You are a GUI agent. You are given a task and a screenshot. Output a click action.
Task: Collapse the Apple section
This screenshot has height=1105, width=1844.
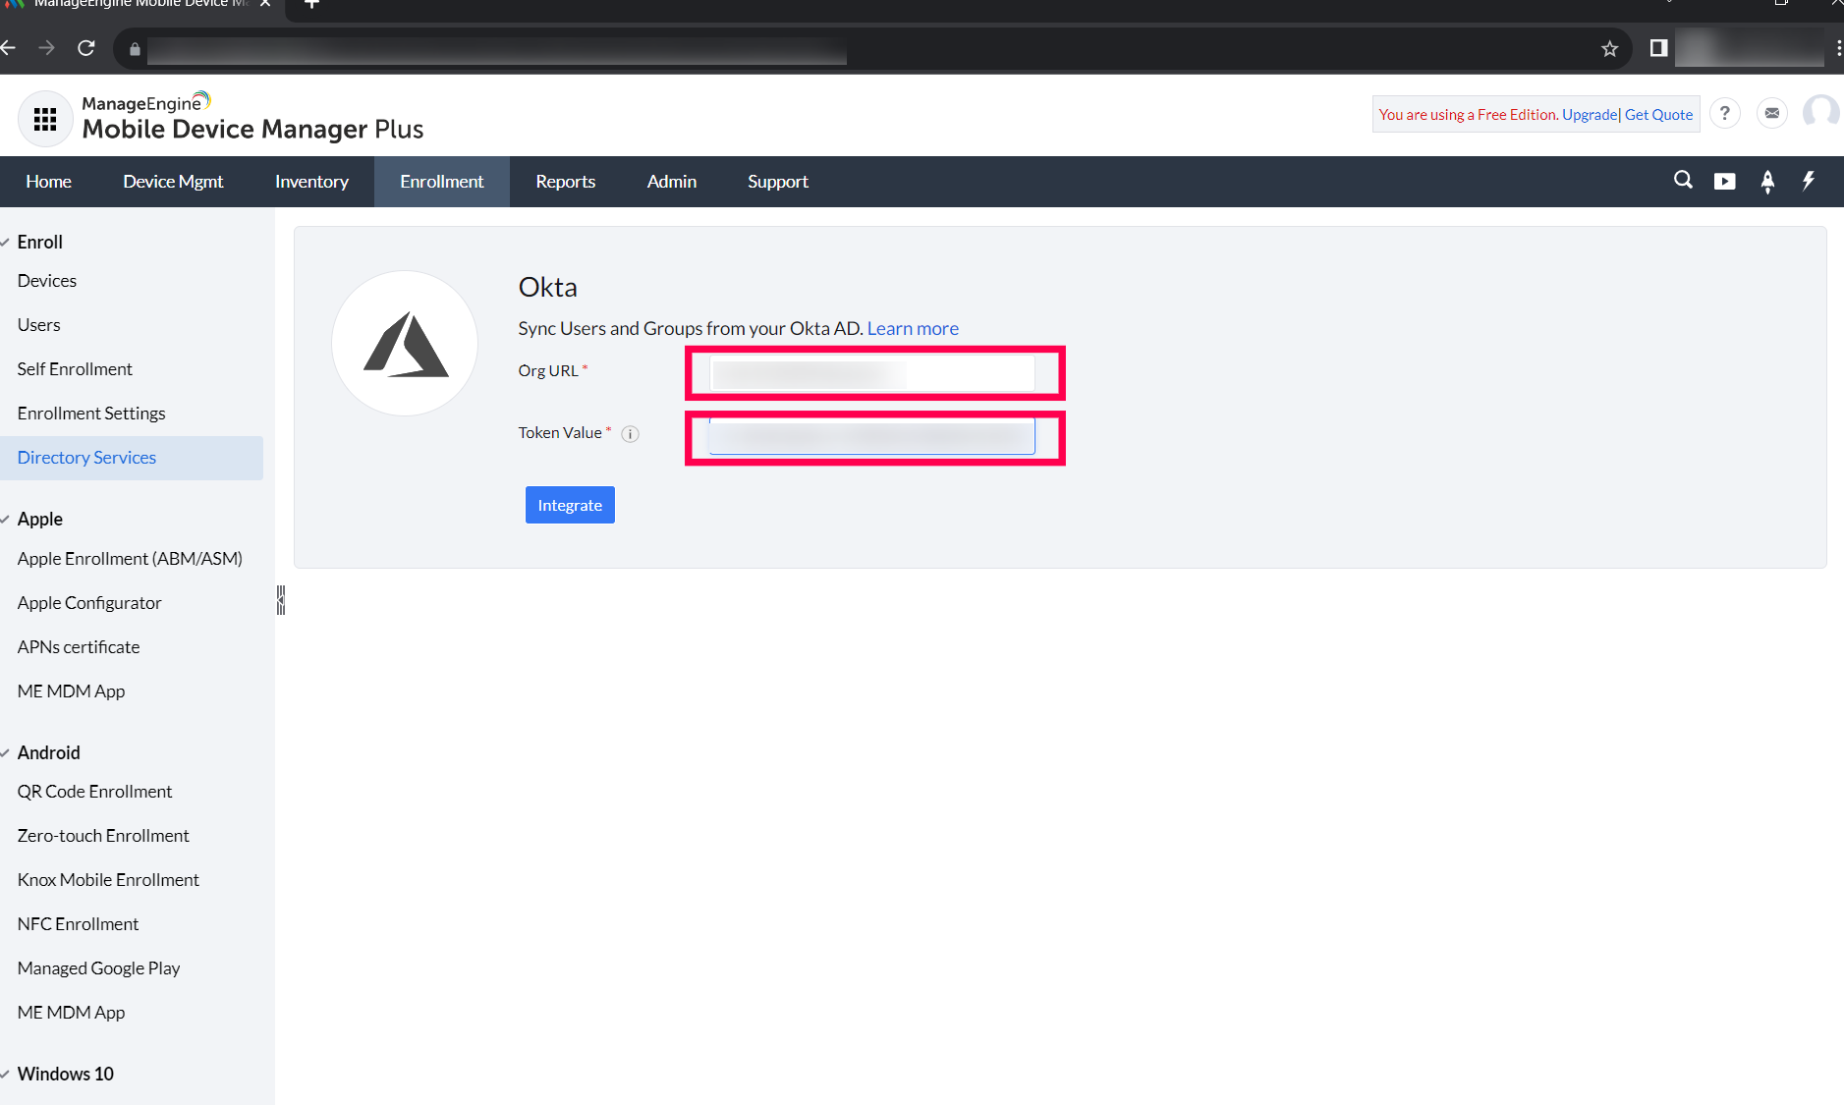[x=6, y=520]
